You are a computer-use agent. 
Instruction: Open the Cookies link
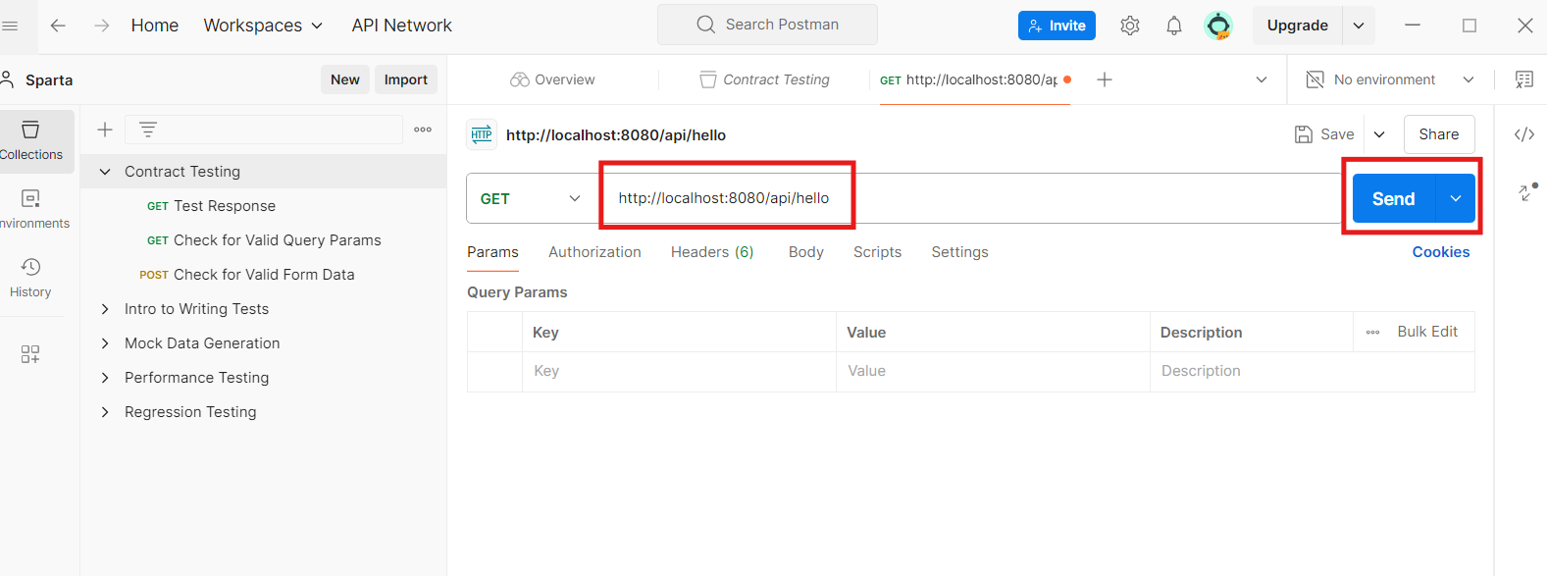tap(1441, 252)
